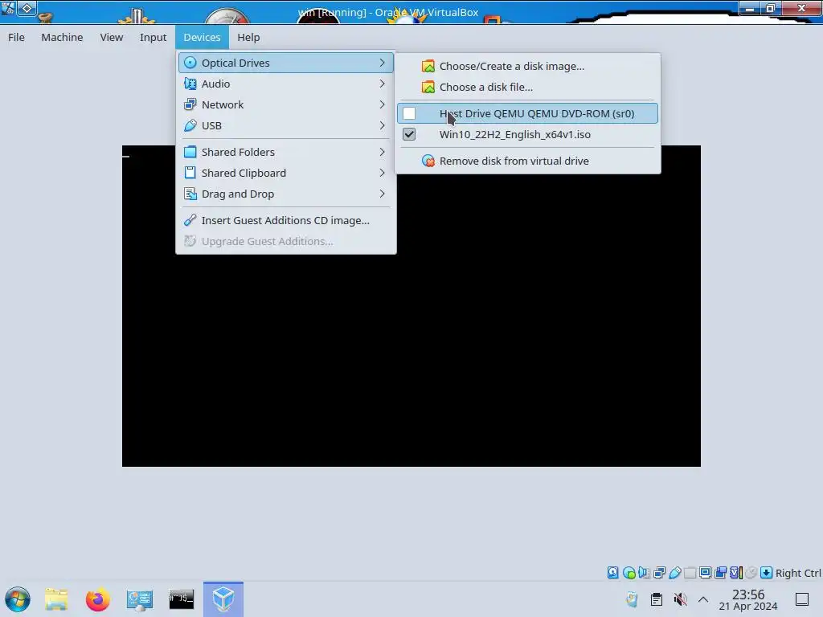Unmute via the tray volume icon

click(x=680, y=599)
